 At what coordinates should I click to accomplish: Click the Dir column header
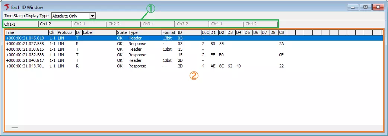[79, 32]
